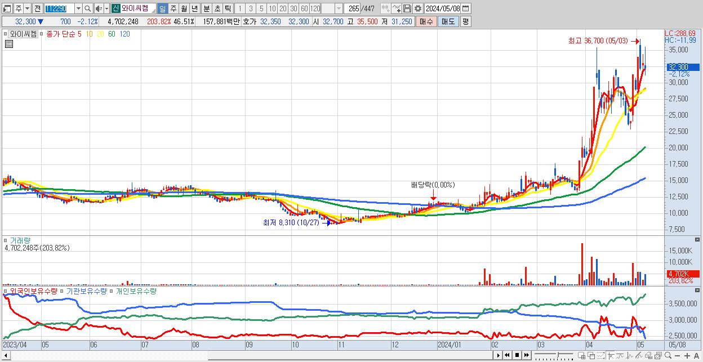Open the chart settings gear icon
This screenshot has height=362, width=703.
[417, 8]
